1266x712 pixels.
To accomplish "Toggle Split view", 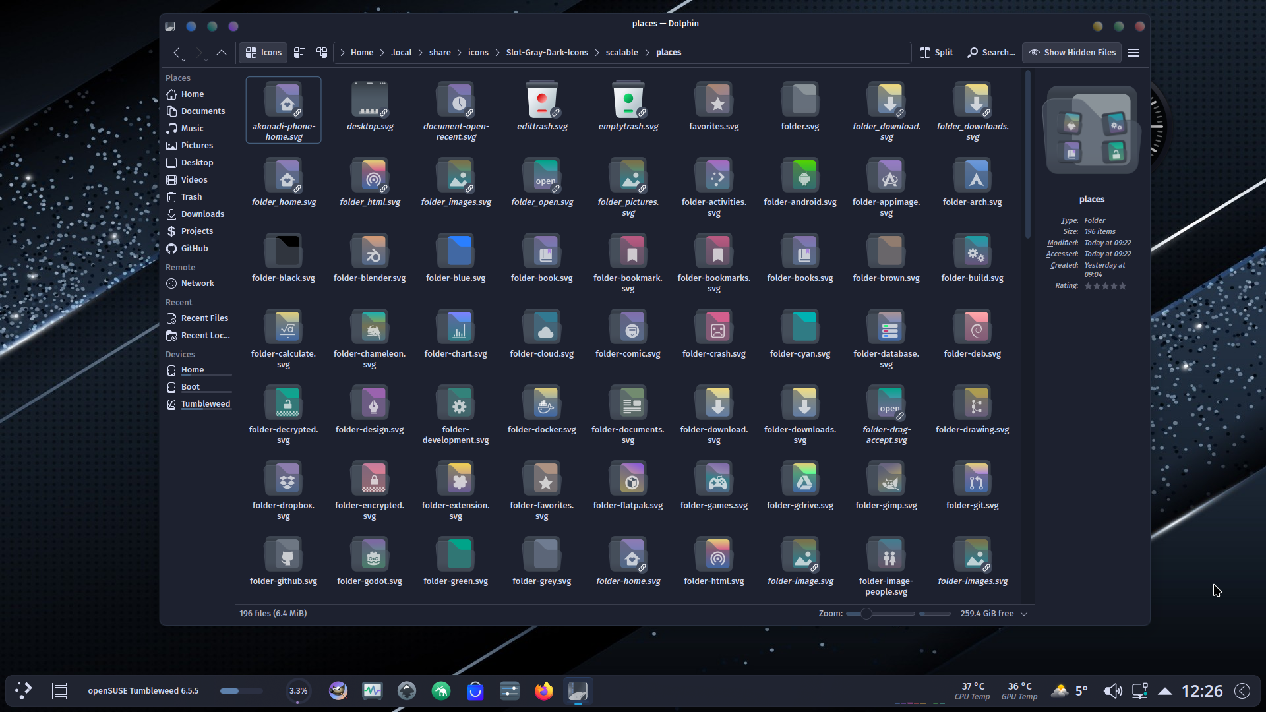I will 936,53.
